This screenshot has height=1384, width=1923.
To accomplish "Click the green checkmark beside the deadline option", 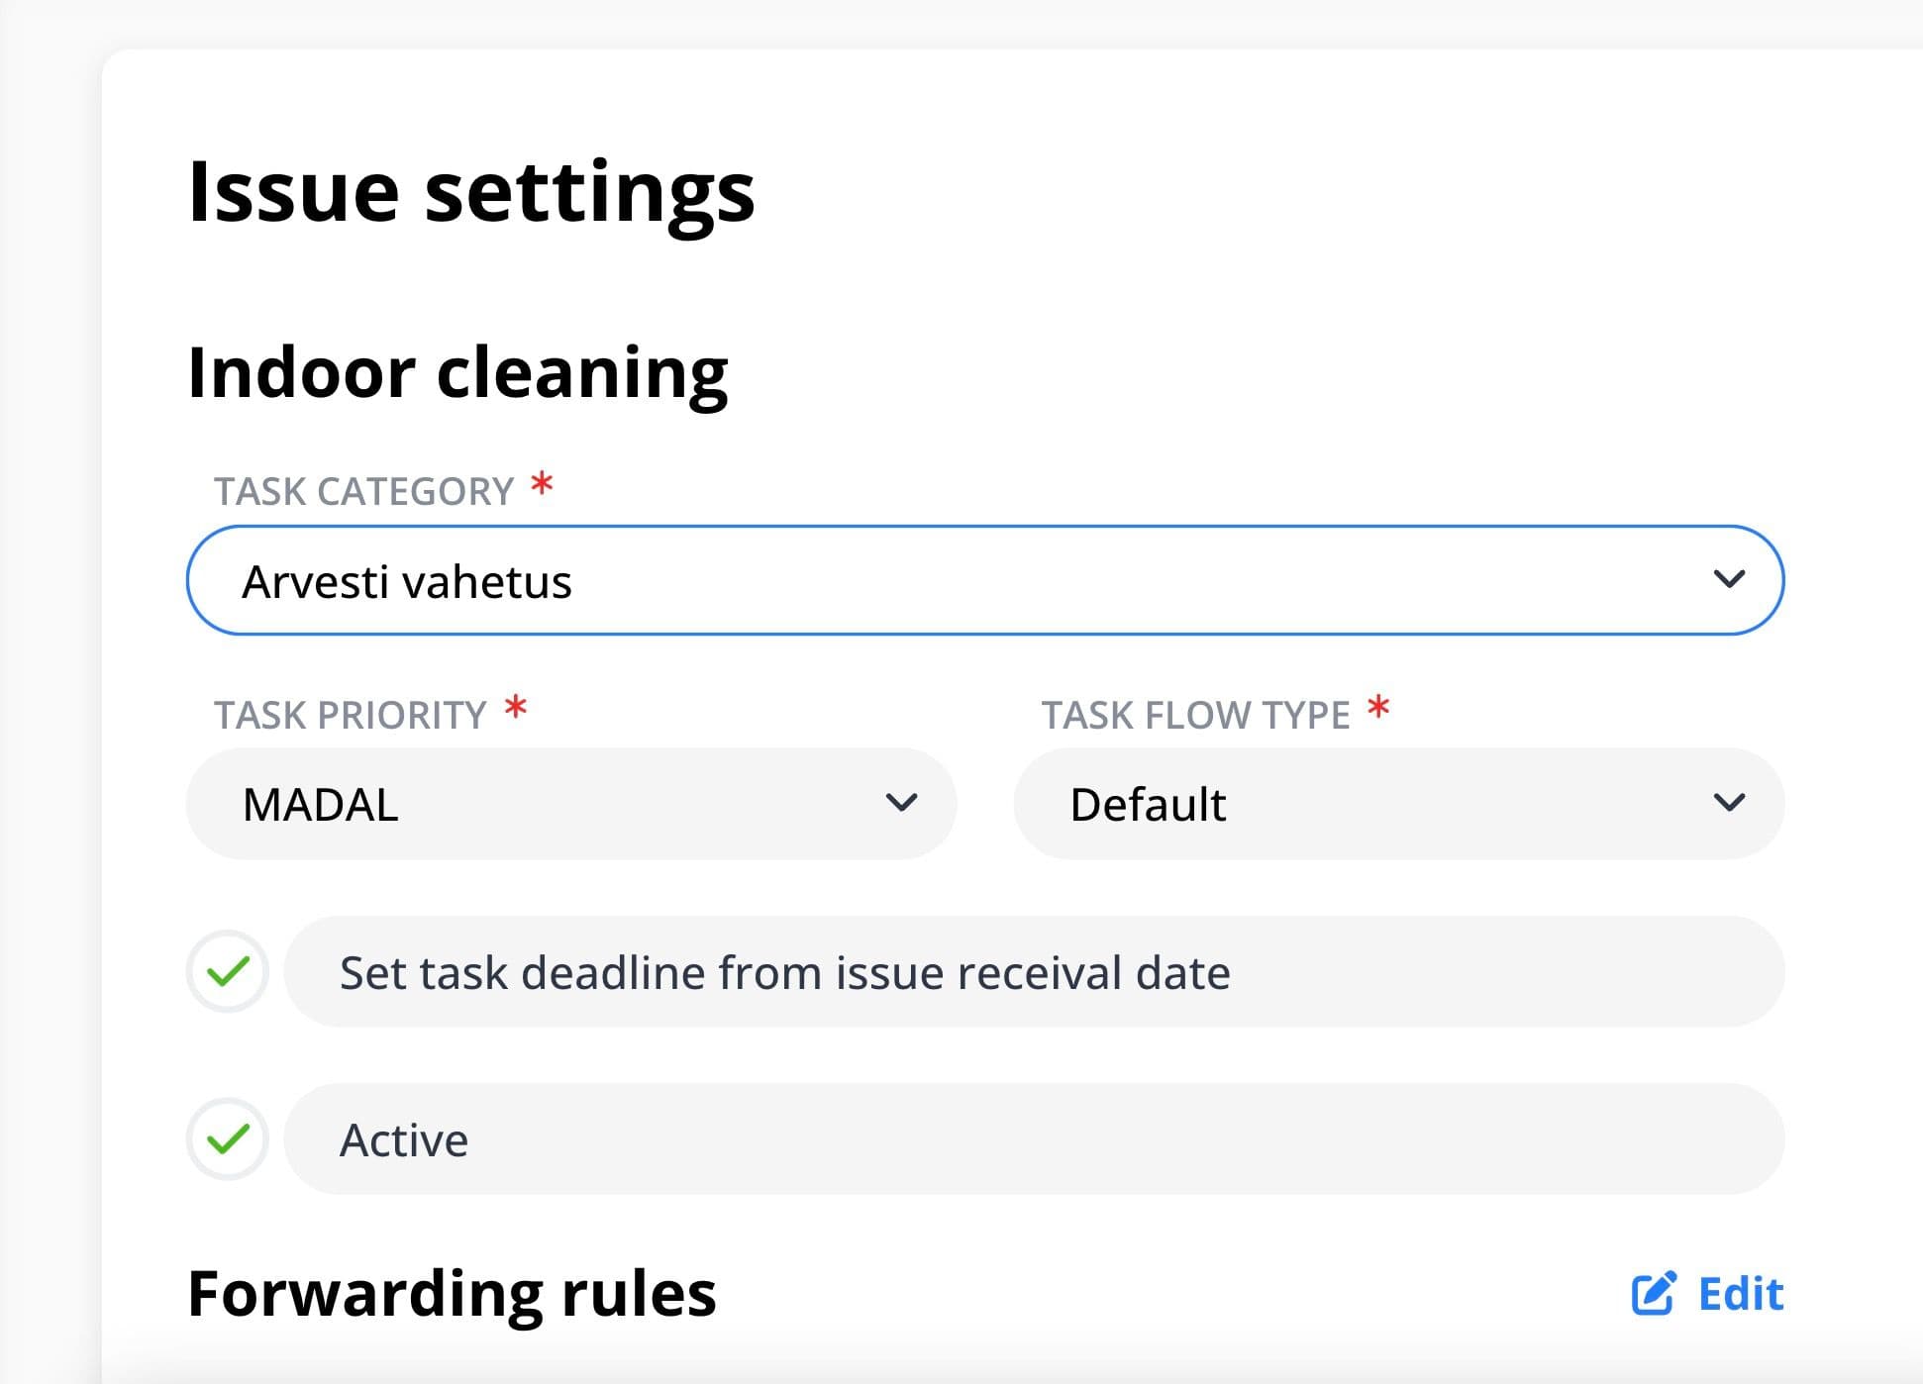I will point(228,971).
